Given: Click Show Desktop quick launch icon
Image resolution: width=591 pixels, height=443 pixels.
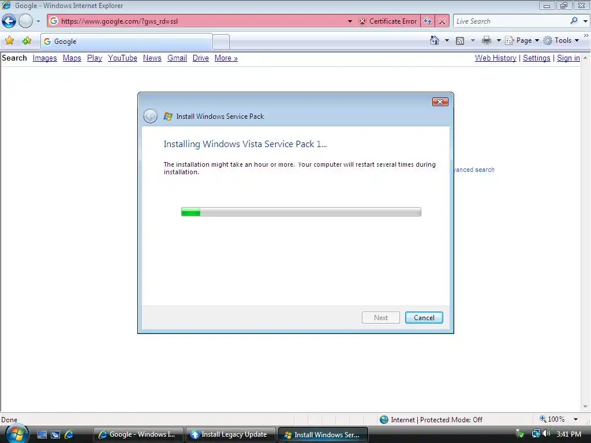Looking at the screenshot, I should click(x=42, y=434).
